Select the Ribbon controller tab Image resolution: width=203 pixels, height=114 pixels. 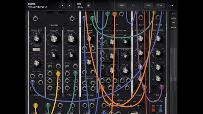tap(173, 27)
